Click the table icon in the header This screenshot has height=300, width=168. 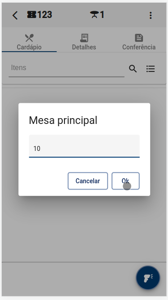tap(94, 14)
